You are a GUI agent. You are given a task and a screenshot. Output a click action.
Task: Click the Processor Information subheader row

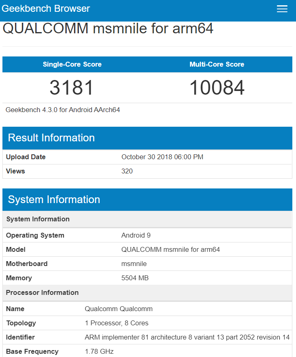pyautogui.click(x=147, y=292)
